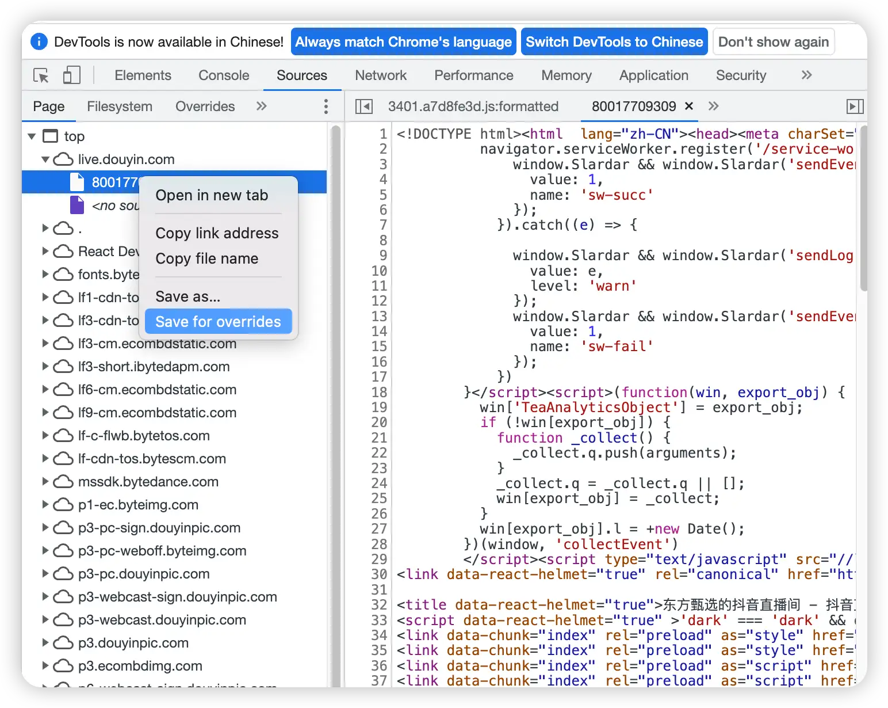Select the Page navigator tab
Viewport: 888px width, 708px height.
(49, 106)
